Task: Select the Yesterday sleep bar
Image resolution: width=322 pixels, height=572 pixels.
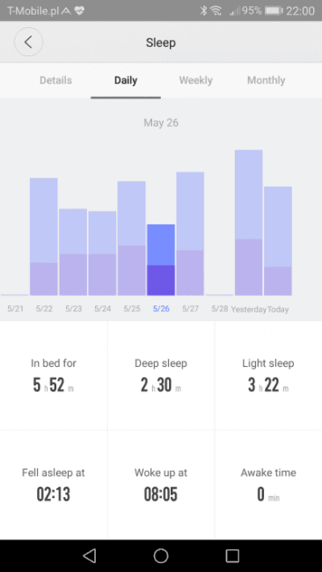Action: pos(249,223)
